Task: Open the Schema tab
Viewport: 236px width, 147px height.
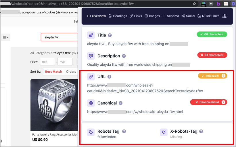Action: [x=171, y=16]
